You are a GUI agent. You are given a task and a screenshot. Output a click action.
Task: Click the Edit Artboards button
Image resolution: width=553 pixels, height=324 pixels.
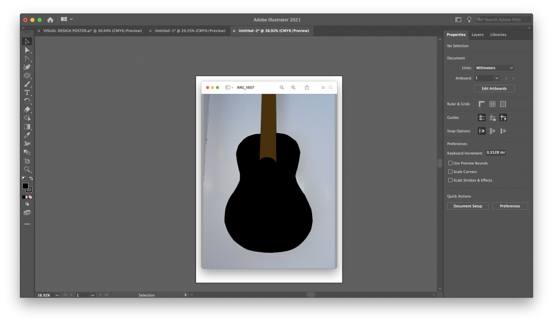click(494, 88)
